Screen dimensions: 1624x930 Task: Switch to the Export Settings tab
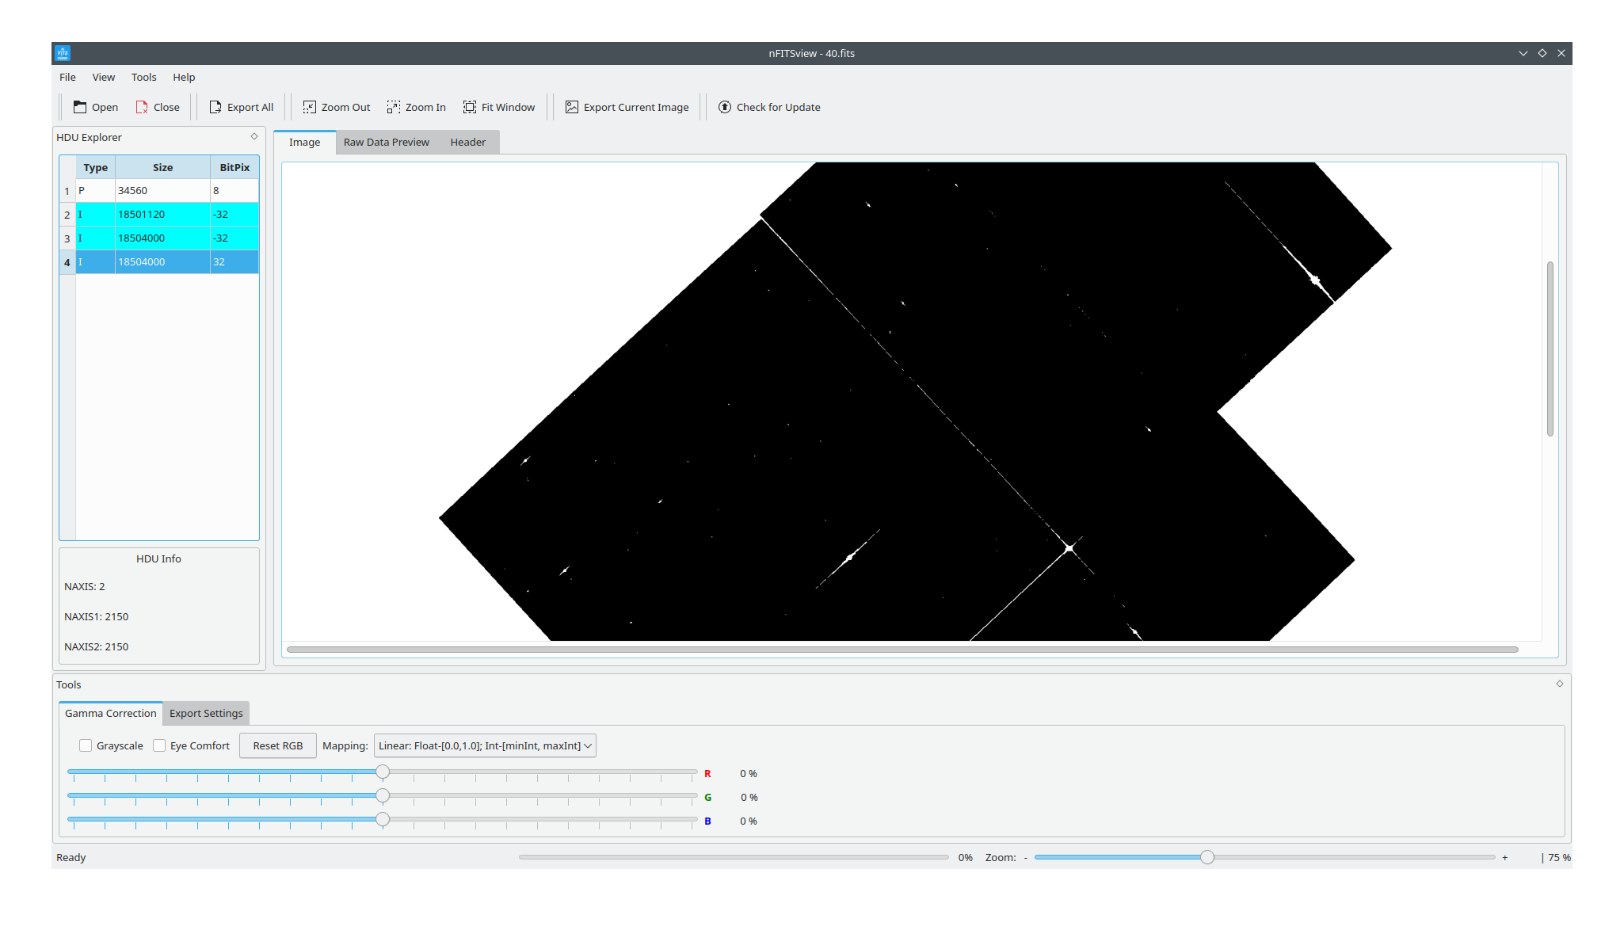[x=205, y=713]
